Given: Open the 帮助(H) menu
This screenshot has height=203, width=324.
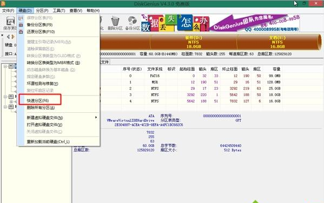Looking at the screenshot, I should coord(93,10).
